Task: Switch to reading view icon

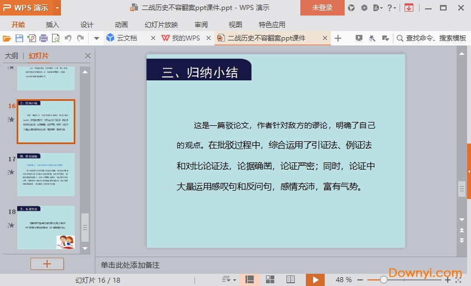Action: pos(290,280)
